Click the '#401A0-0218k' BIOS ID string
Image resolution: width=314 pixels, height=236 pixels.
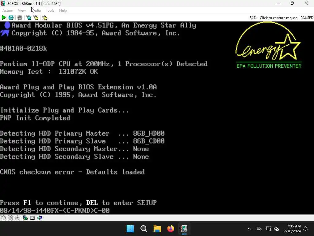(23, 49)
